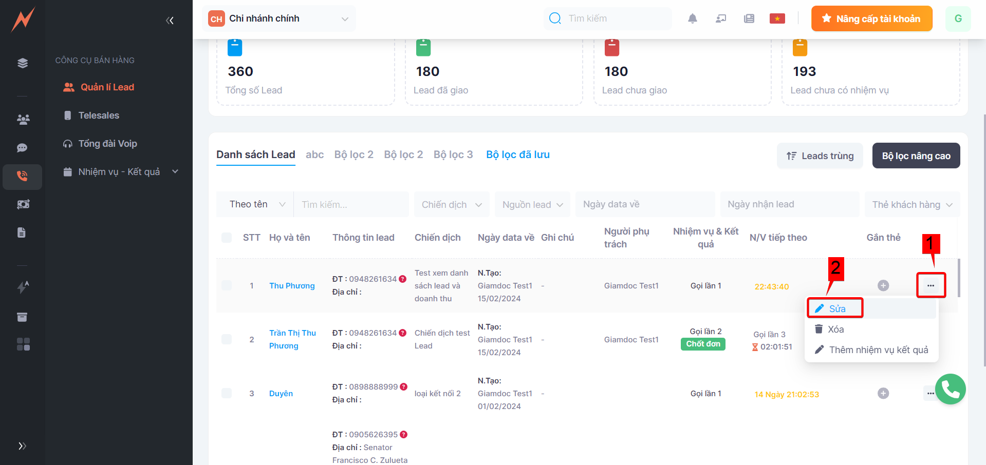Click the three-dot menu for Thu Phương row
This screenshot has height=465, width=986.
[931, 285]
